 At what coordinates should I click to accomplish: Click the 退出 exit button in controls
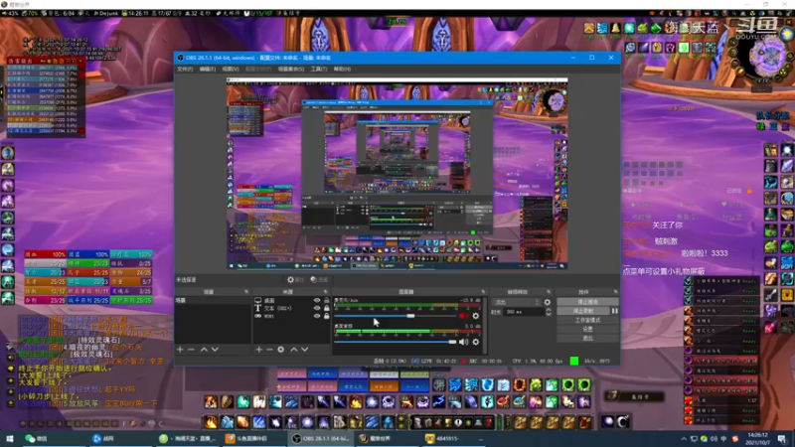tap(587, 338)
